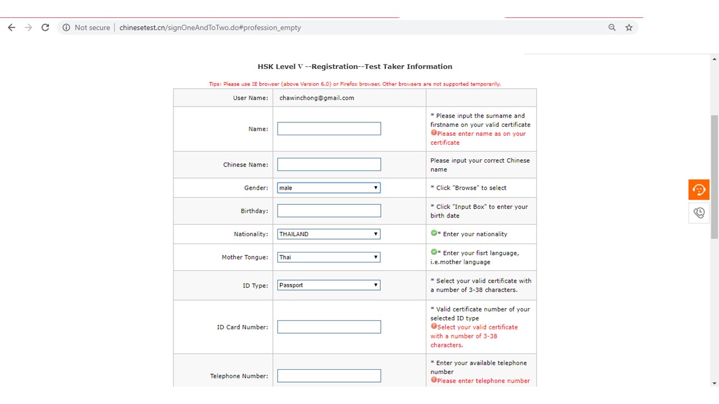Click the user name chawinchong@gmail.com text
The height and width of the screenshot is (404, 719).
(317, 98)
